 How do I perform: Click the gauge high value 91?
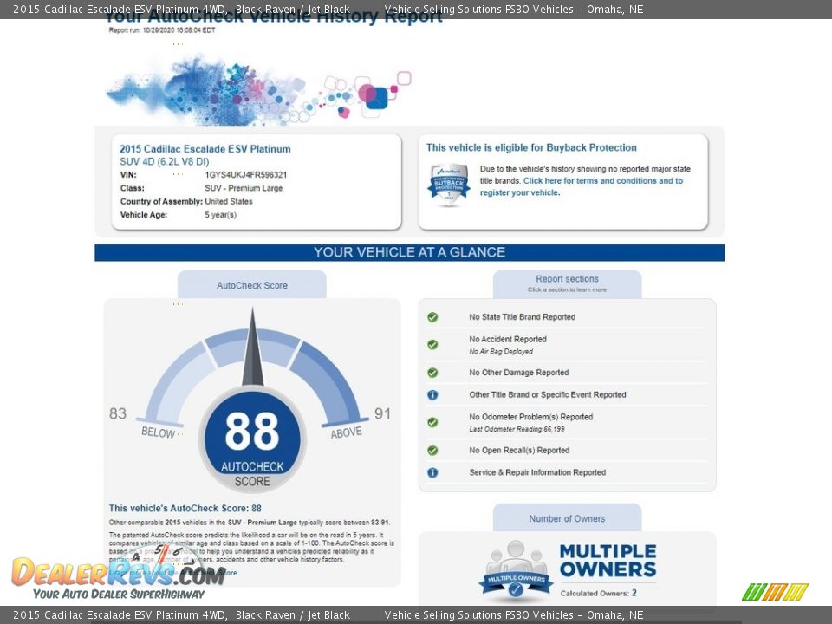pyautogui.click(x=382, y=413)
